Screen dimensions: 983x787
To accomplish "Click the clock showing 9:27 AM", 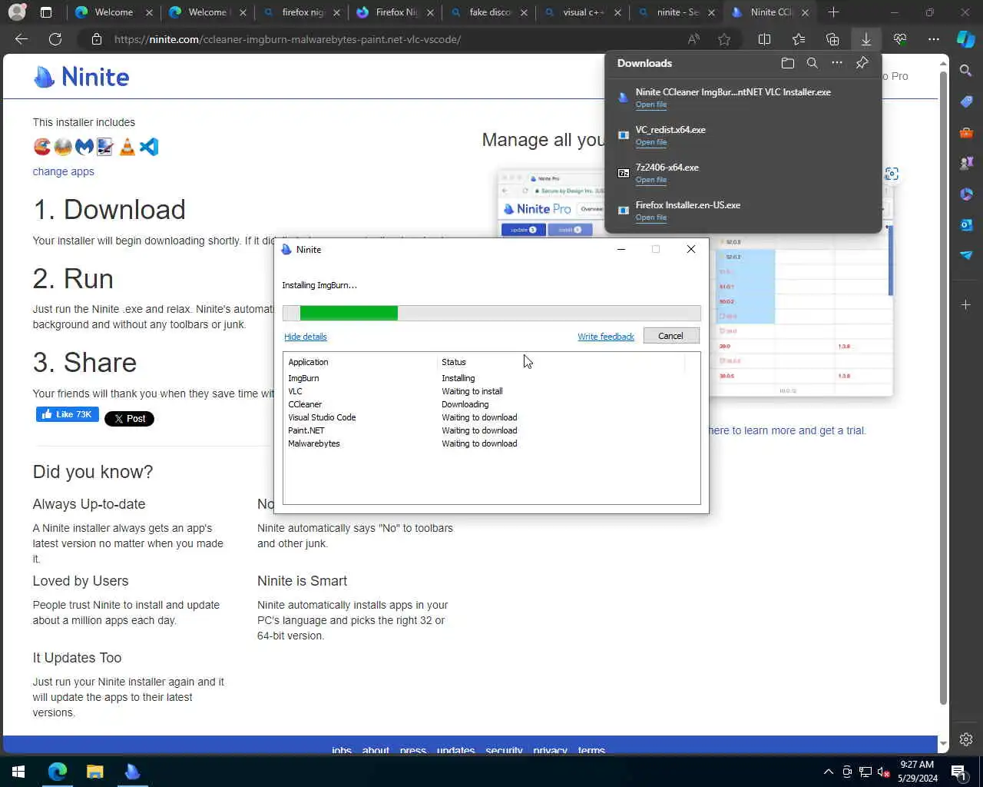I will click(x=917, y=765).
